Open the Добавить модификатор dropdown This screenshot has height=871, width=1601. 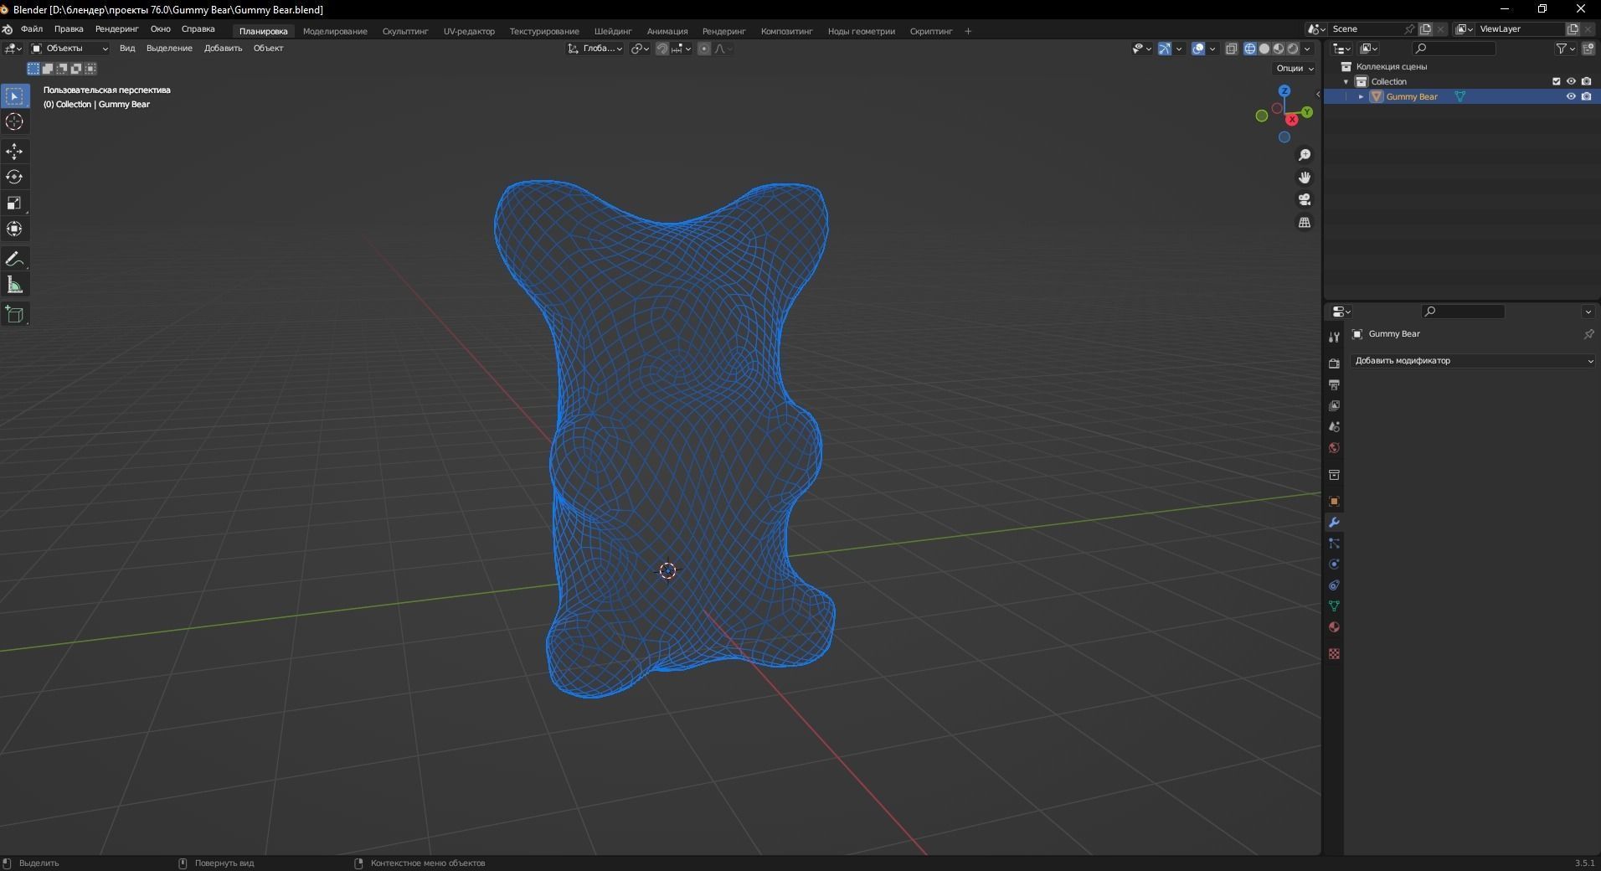pyautogui.click(x=1474, y=361)
